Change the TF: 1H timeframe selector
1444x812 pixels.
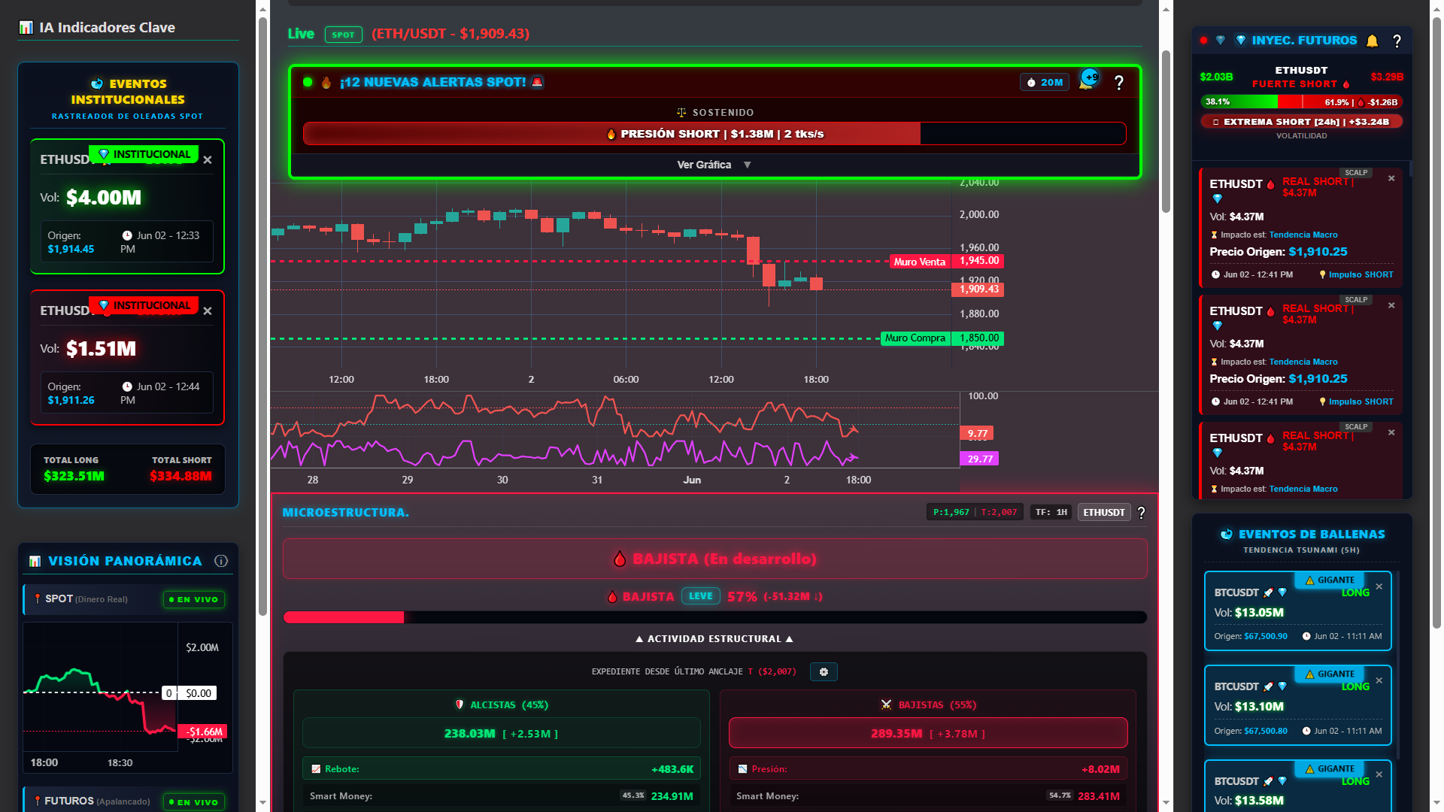click(x=1051, y=513)
